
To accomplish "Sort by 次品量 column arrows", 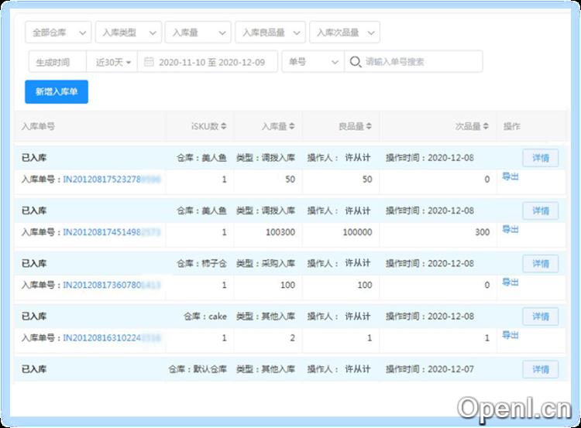I will (x=486, y=126).
